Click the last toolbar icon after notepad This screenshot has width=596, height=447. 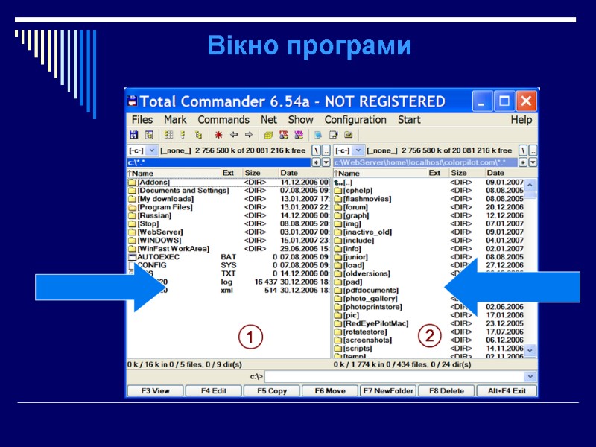348,135
